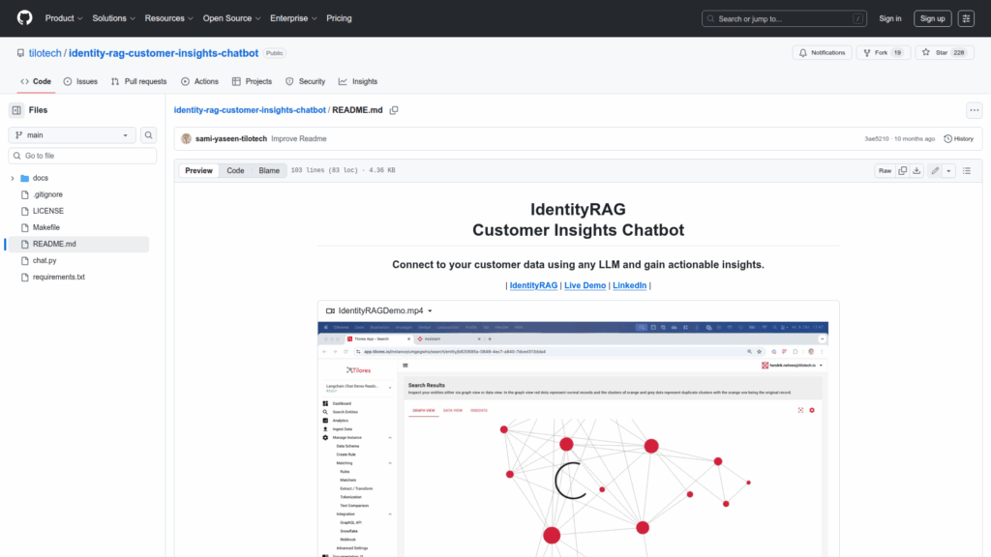Switch branch using the main dropdown
Screen dimensions: 991x557
(x=72, y=135)
